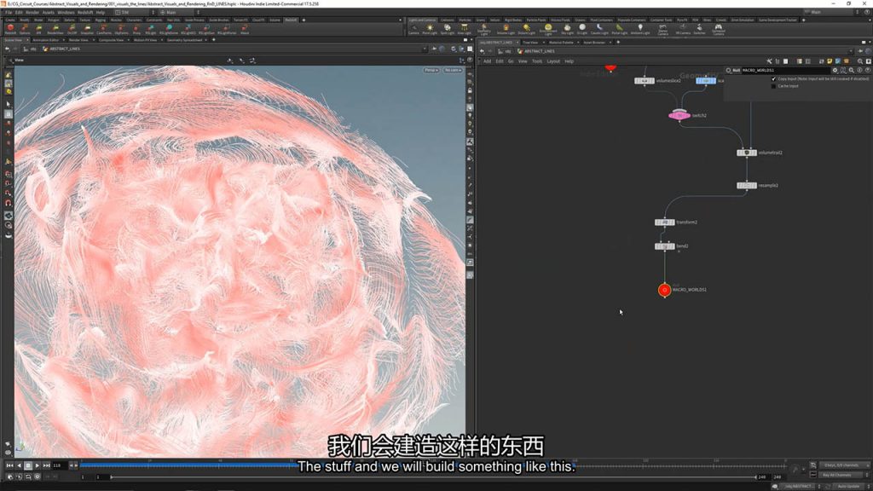Open the File menu
The height and width of the screenshot is (491, 873).
[9, 12]
